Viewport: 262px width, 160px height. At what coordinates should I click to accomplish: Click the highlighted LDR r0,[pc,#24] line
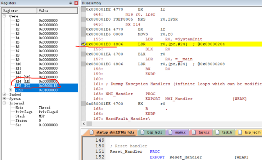pyautogui.click(x=174, y=44)
